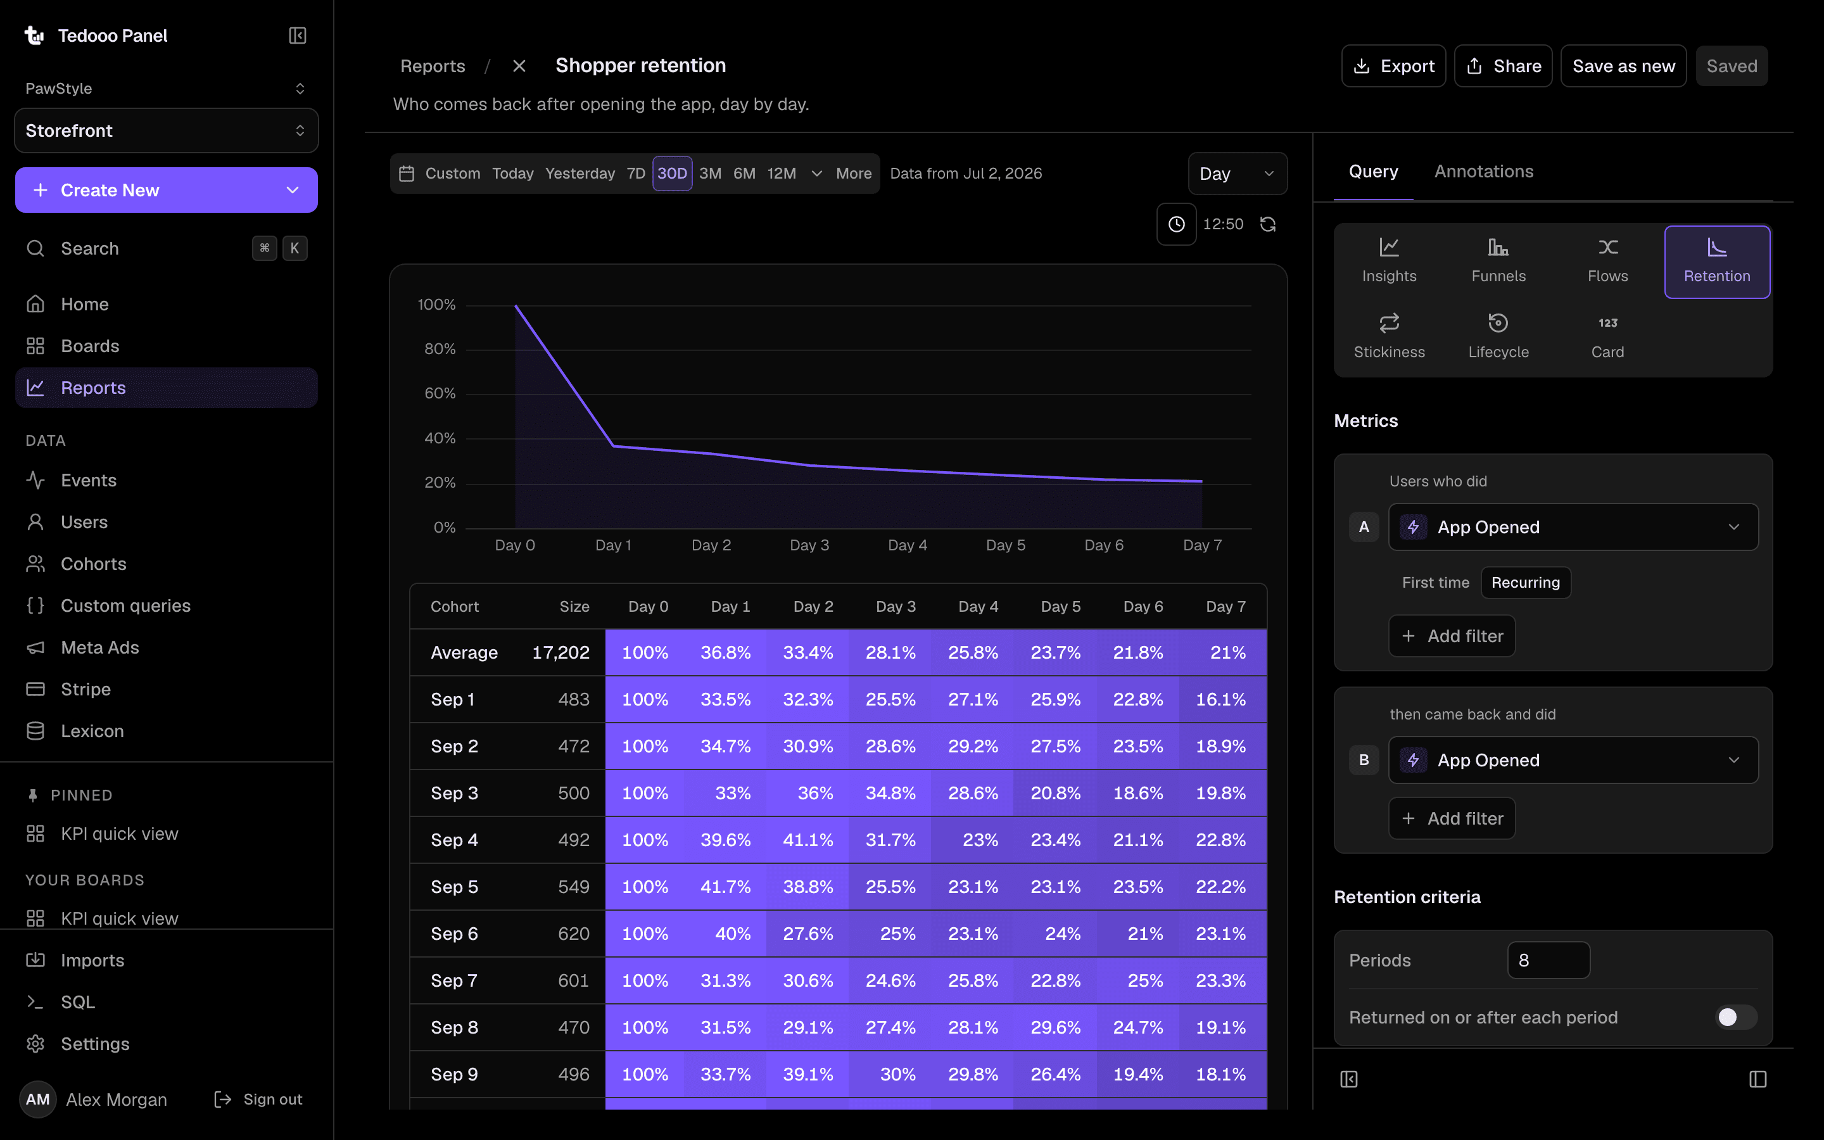Switch to the Query tab
The height and width of the screenshot is (1140, 1824).
(x=1372, y=171)
